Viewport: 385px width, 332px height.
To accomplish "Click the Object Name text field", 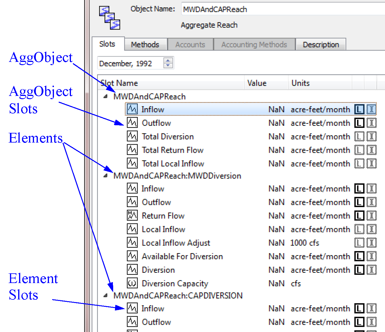I will (x=281, y=9).
